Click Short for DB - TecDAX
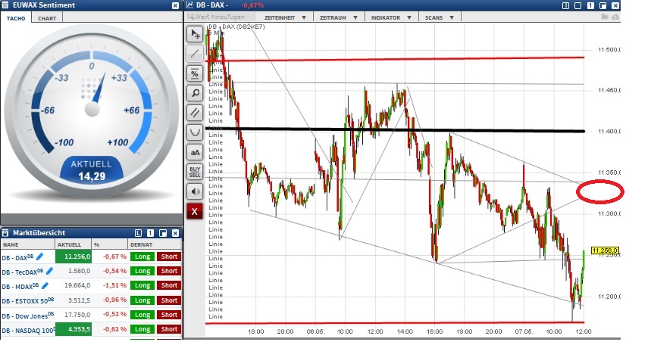This screenshot has height=342, width=651. (x=169, y=271)
